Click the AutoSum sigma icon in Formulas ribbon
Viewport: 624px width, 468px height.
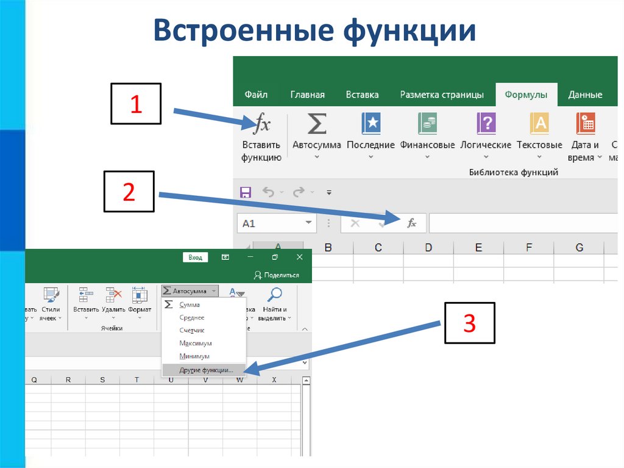click(317, 123)
